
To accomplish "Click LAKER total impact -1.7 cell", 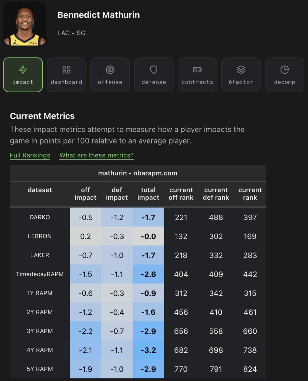I will pyautogui.click(x=148, y=255).
